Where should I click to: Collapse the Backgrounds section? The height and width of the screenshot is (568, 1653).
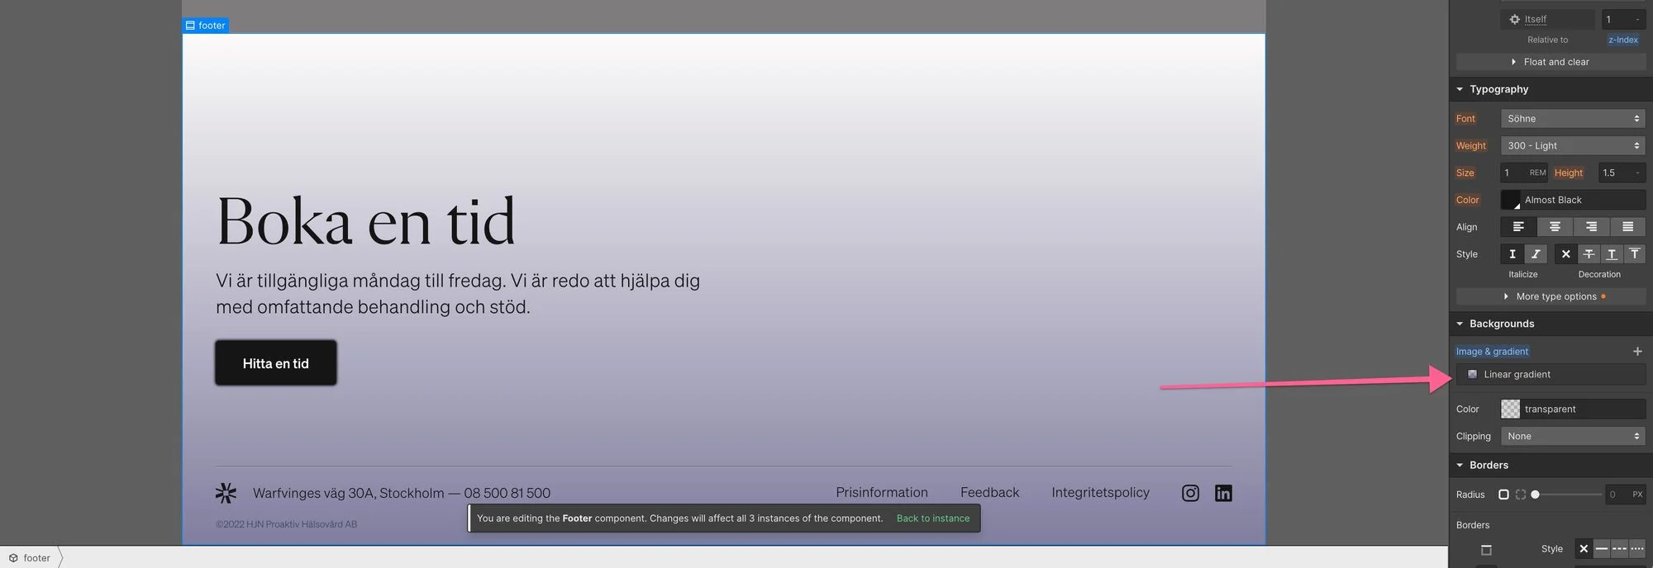coord(1460,324)
